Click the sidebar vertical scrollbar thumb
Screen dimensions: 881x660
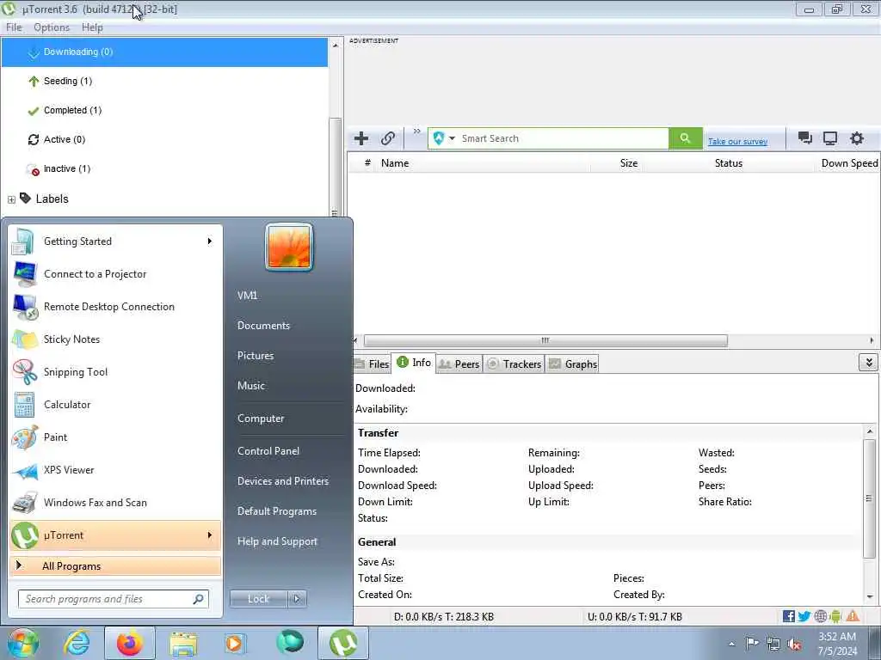(335, 168)
